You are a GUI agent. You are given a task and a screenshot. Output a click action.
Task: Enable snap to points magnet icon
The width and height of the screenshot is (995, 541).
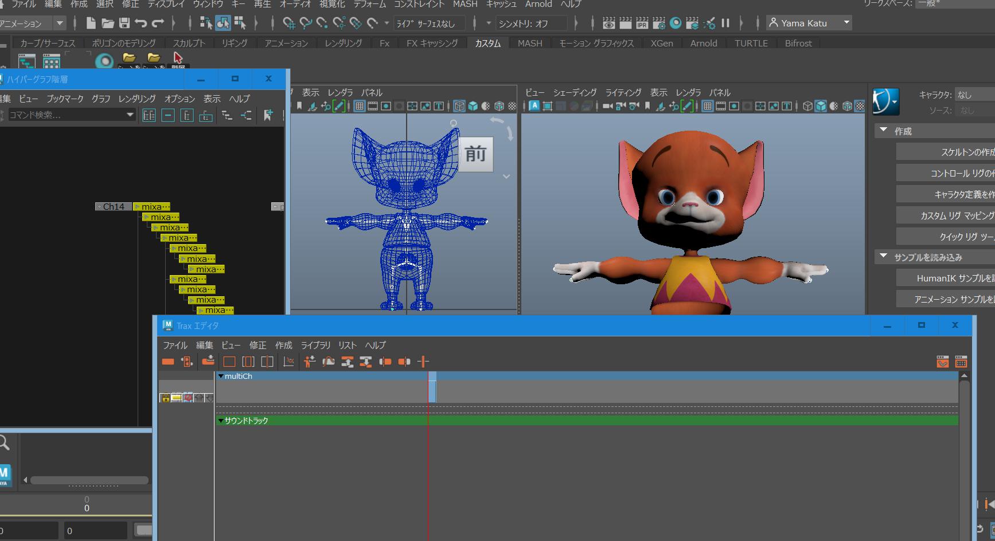coord(322,23)
